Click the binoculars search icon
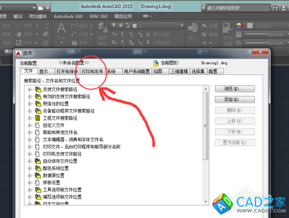The width and height of the screenshot is (289, 218). click(275, 8)
